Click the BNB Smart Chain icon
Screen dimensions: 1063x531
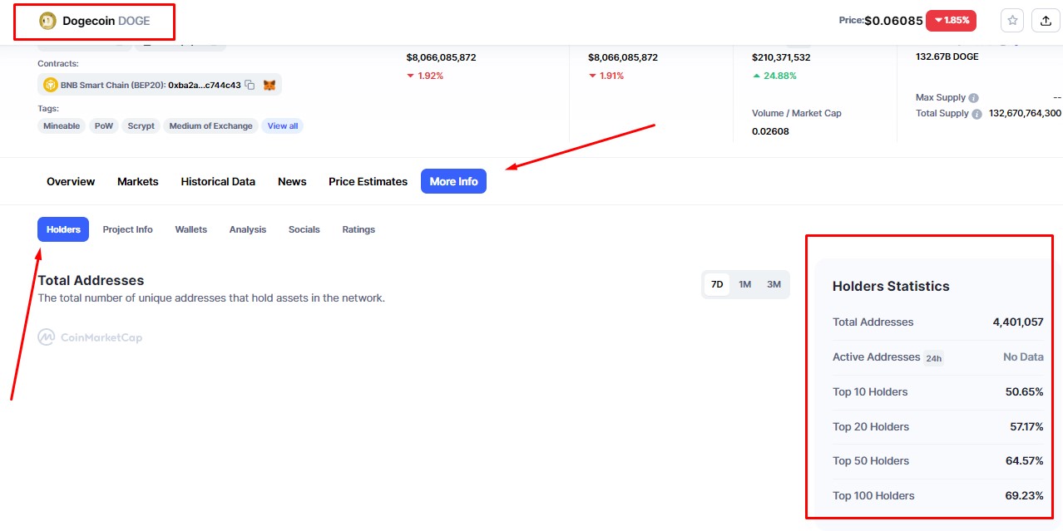(50, 85)
